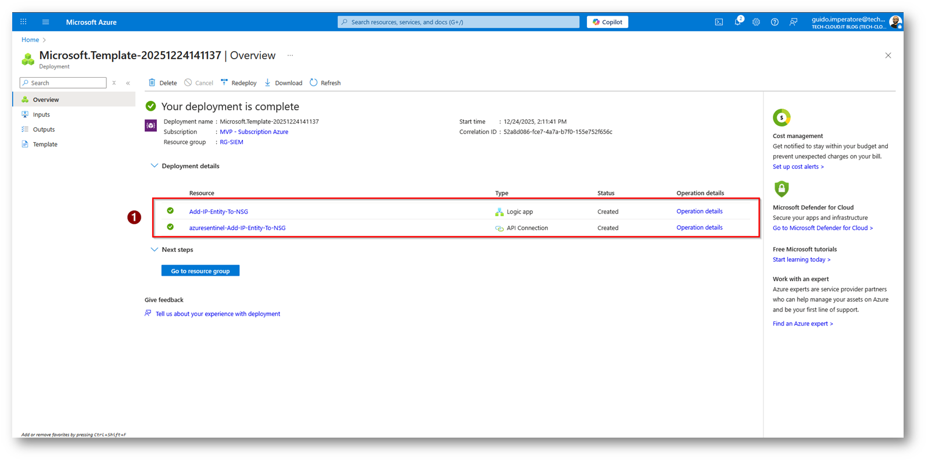
Task: Download the deployment
Action: (x=284, y=83)
